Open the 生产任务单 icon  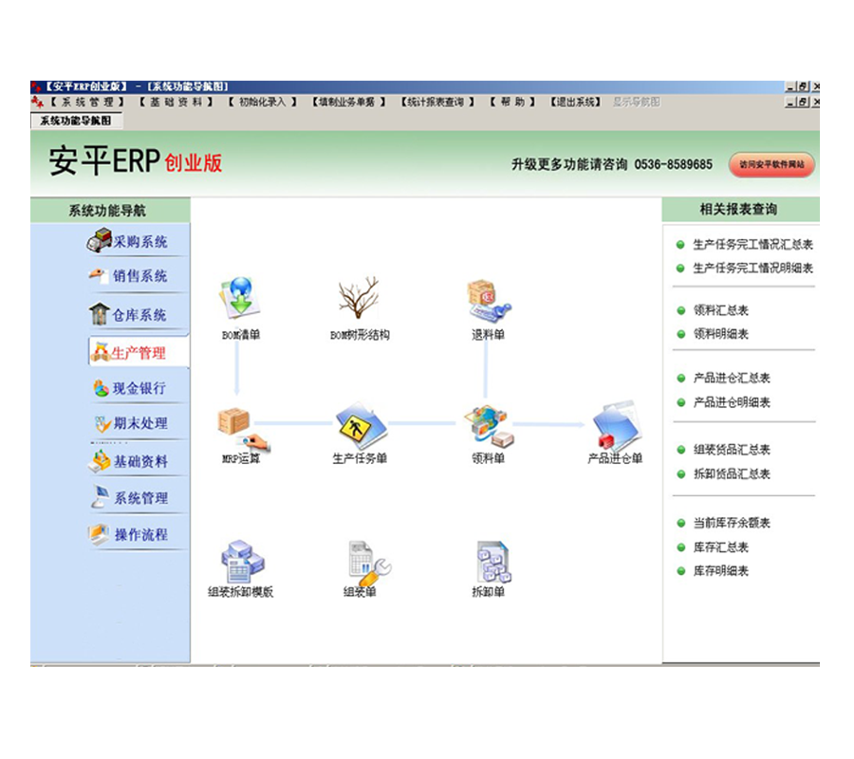click(x=362, y=426)
